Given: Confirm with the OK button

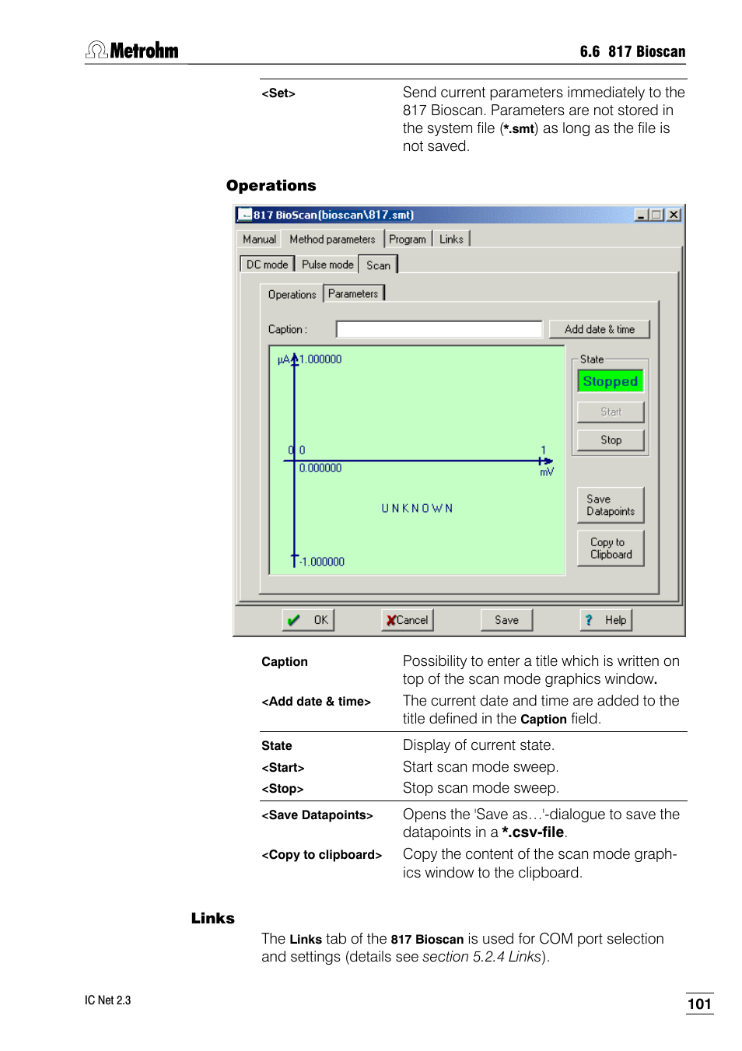Looking at the screenshot, I should [308, 620].
